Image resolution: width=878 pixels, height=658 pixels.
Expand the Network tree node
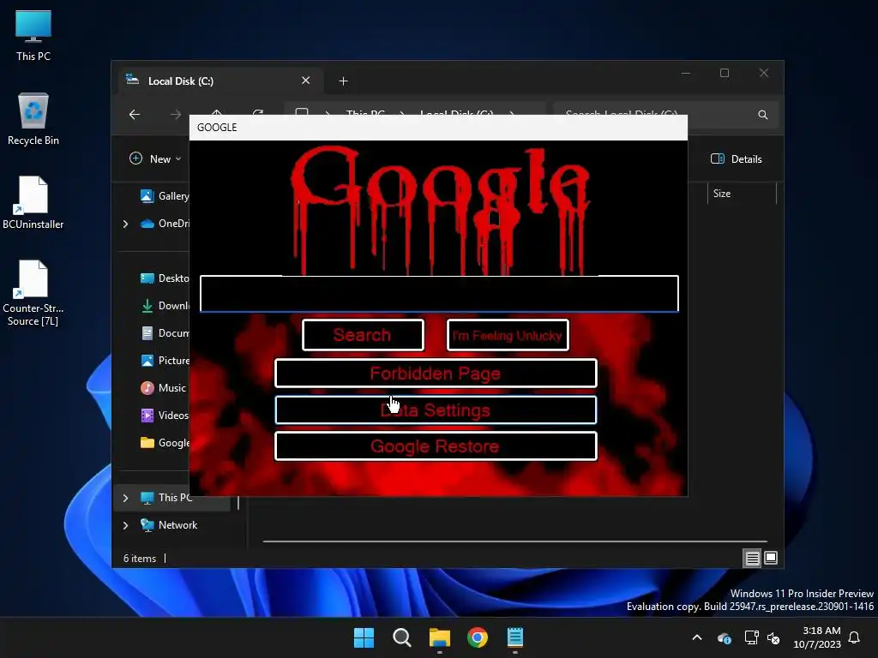pyautogui.click(x=125, y=525)
